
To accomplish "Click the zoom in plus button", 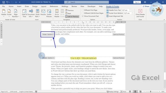I will pos(160,91).
